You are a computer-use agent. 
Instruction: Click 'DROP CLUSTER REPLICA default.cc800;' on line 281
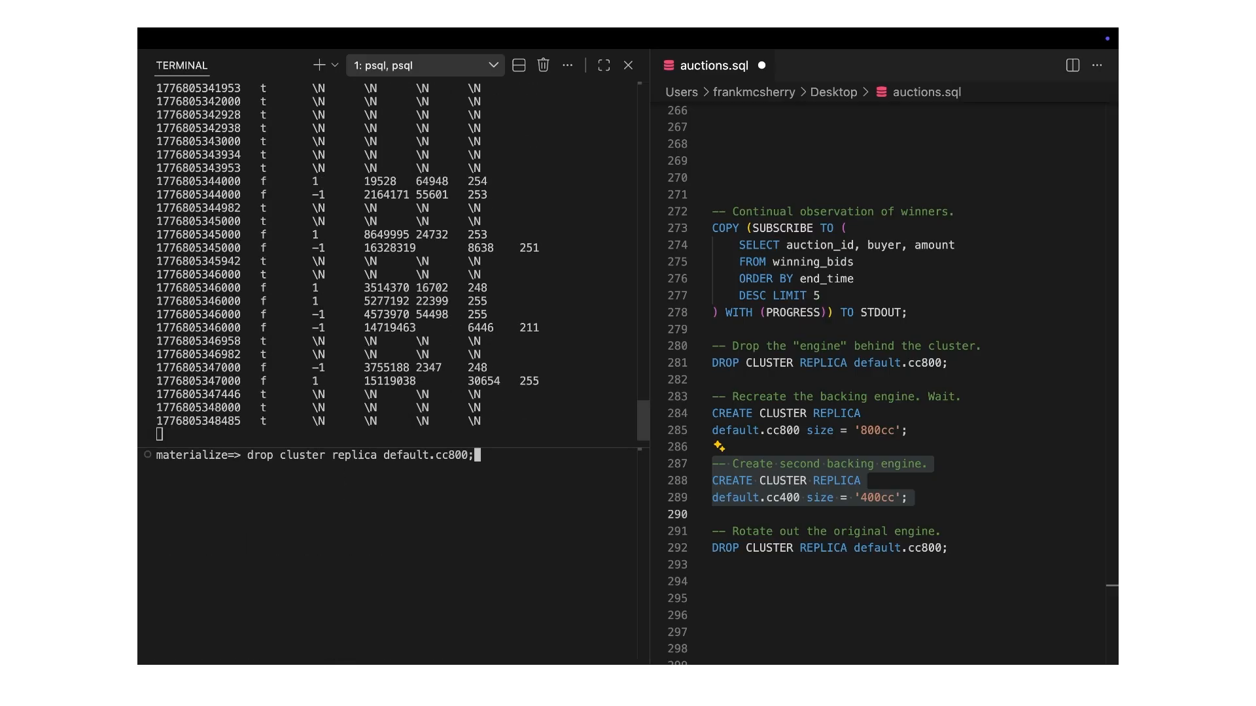(x=829, y=363)
